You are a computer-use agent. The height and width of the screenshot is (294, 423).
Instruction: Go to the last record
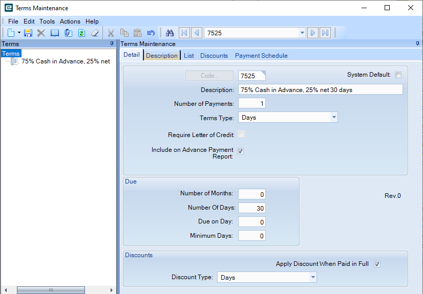(x=325, y=33)
